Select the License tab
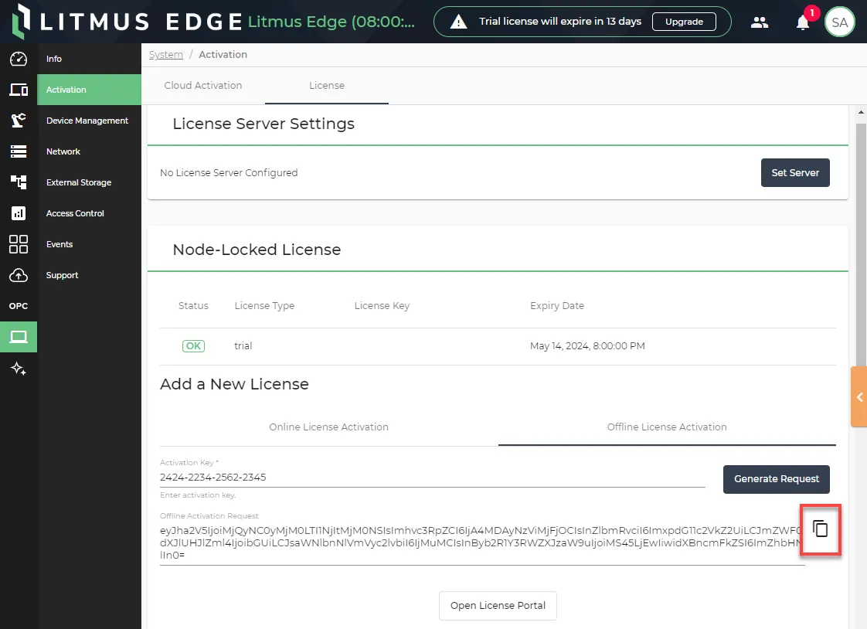Image resolution: width=867 pixels, height=629 pixels. (327, 86)
